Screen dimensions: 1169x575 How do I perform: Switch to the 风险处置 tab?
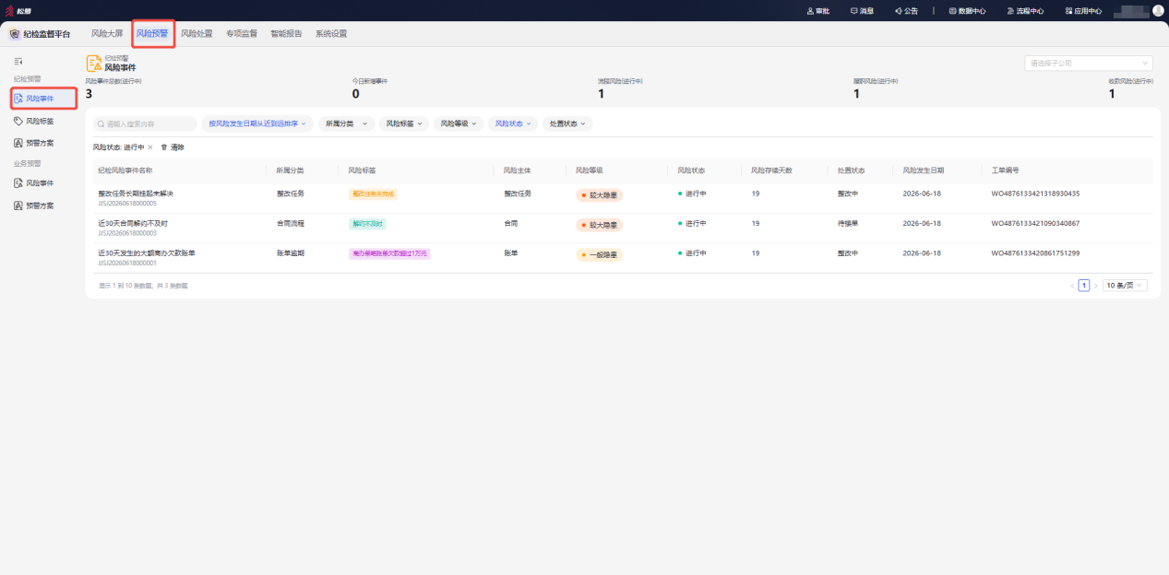coord(197,34)
